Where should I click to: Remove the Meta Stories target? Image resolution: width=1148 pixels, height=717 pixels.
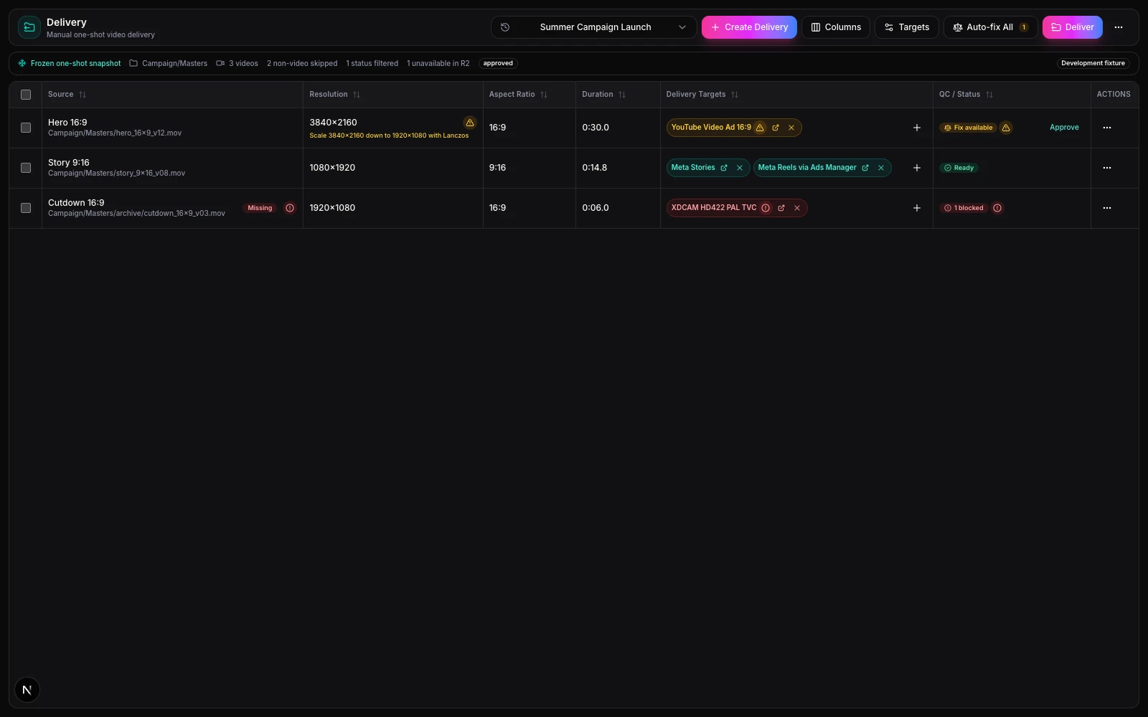[740, 168]
